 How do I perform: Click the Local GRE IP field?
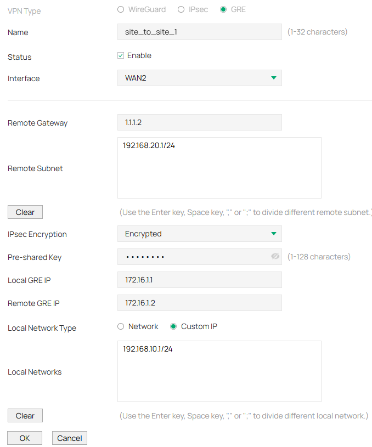(x=199, y=280)
